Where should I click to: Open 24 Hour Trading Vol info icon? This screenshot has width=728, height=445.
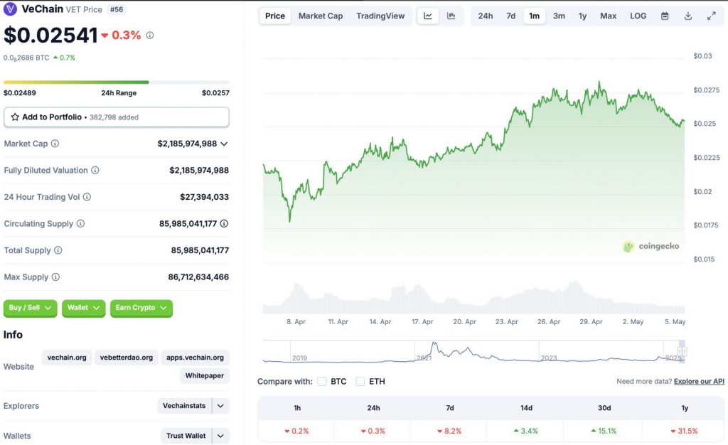tap(87, 197)
